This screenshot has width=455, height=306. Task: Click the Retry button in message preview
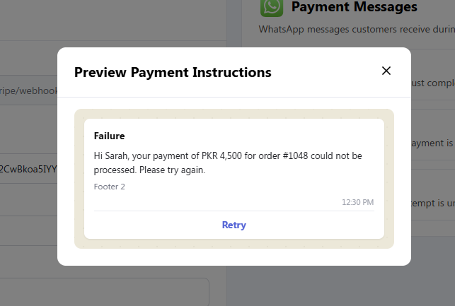pos(234,225)
